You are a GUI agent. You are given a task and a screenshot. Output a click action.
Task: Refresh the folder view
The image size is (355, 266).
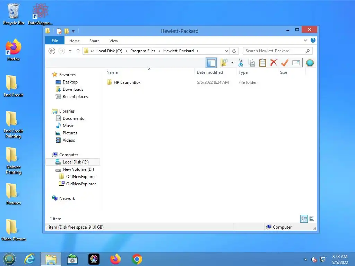(x=234, y=51)
